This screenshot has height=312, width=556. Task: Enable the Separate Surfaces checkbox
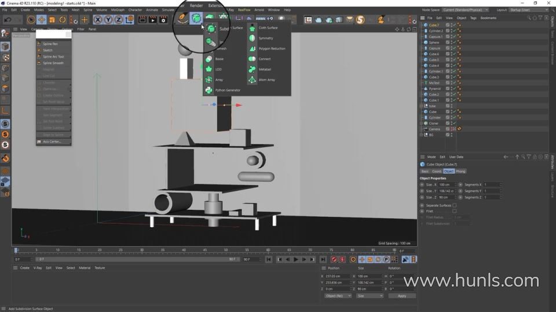454,205
